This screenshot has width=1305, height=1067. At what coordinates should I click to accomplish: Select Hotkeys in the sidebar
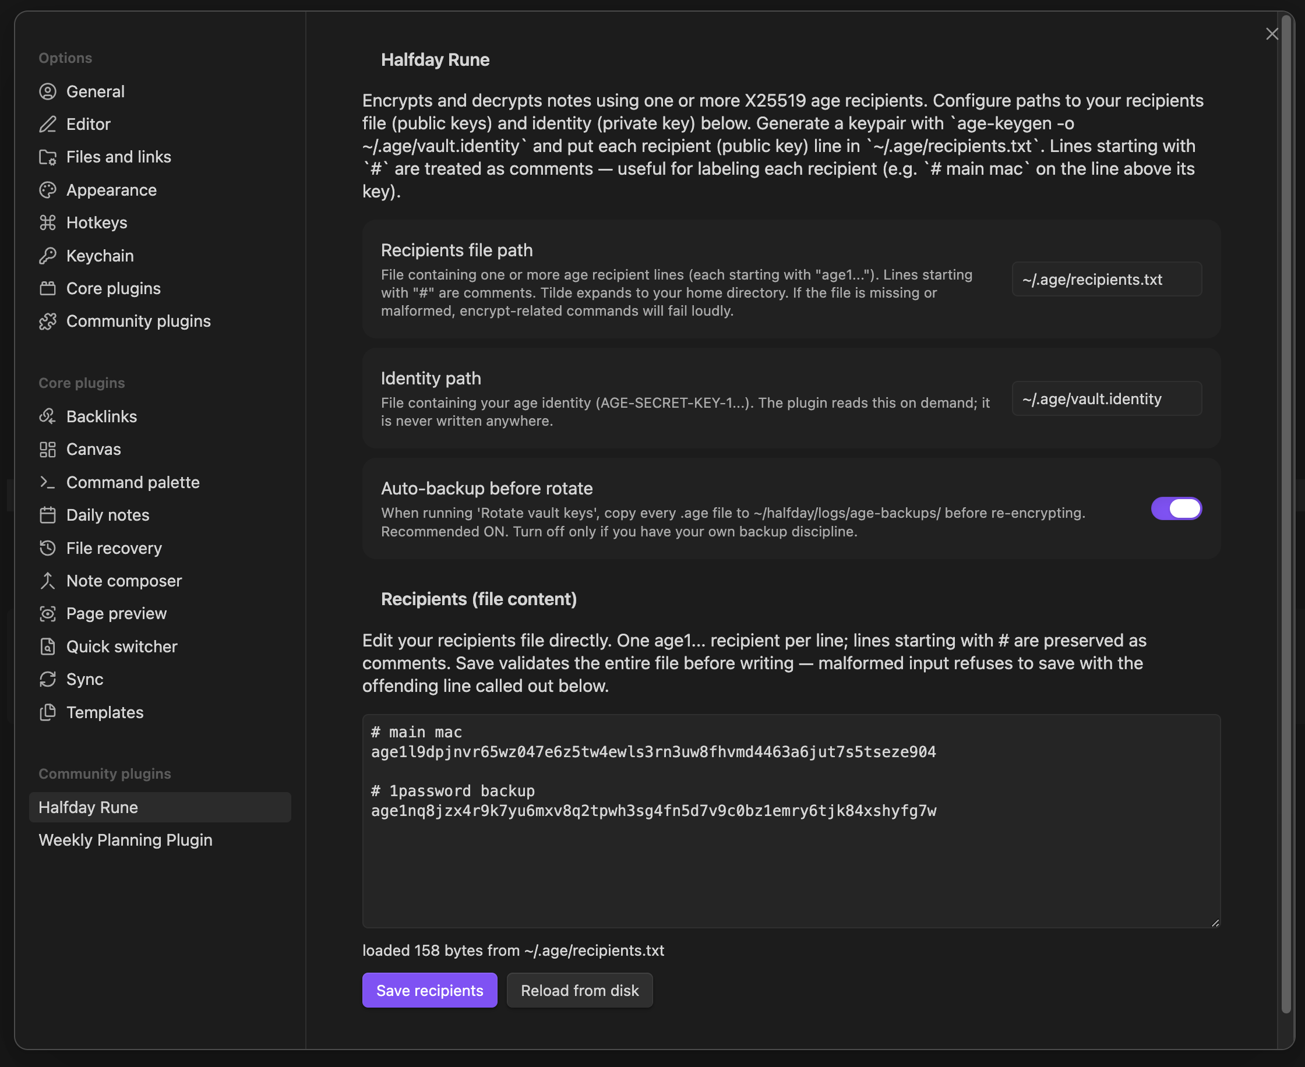(x=160, y=222)
